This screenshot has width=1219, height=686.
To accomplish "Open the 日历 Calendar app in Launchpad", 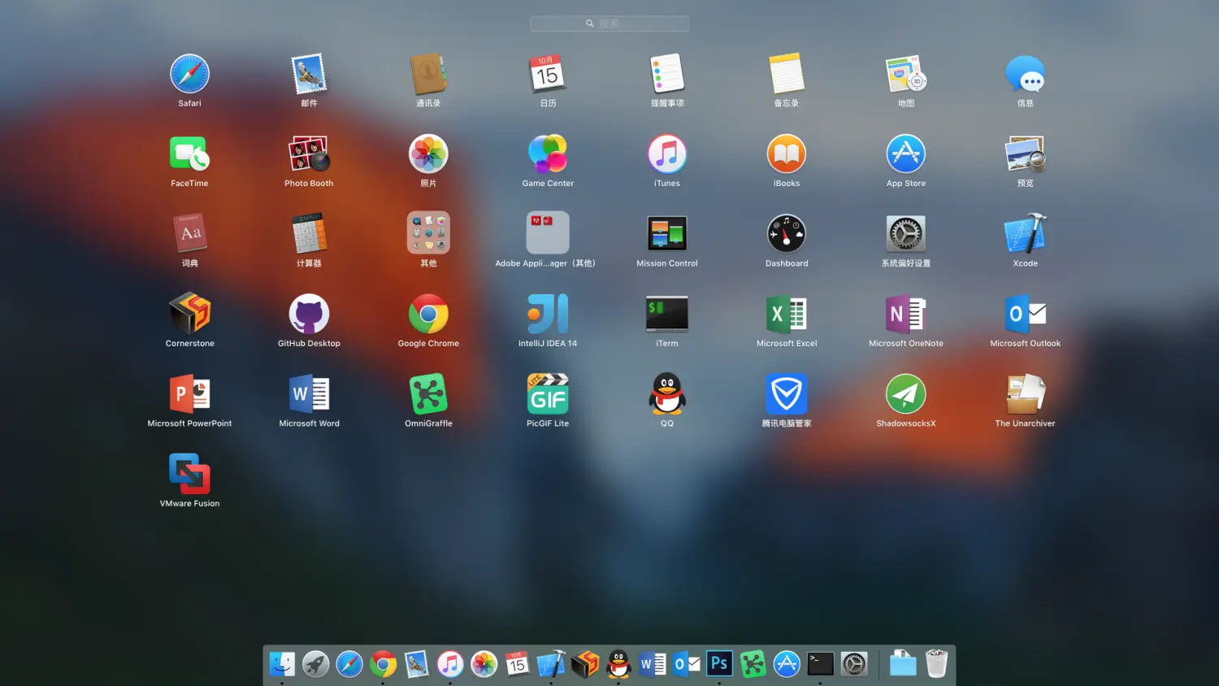I will [x=548, y=74].
